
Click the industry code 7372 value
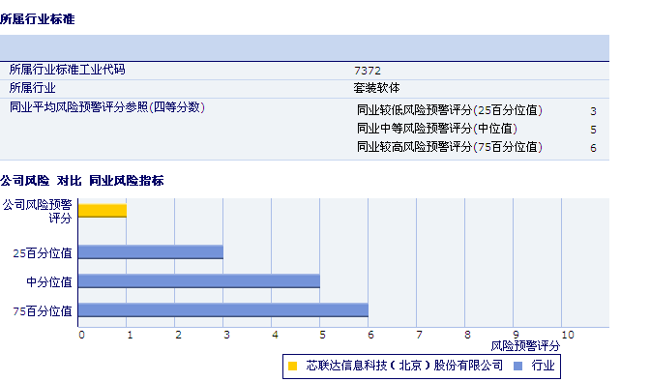coord(368,71)
